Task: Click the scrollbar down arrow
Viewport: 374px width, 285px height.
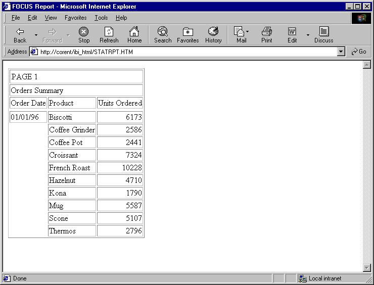Action: click(366, 268)
